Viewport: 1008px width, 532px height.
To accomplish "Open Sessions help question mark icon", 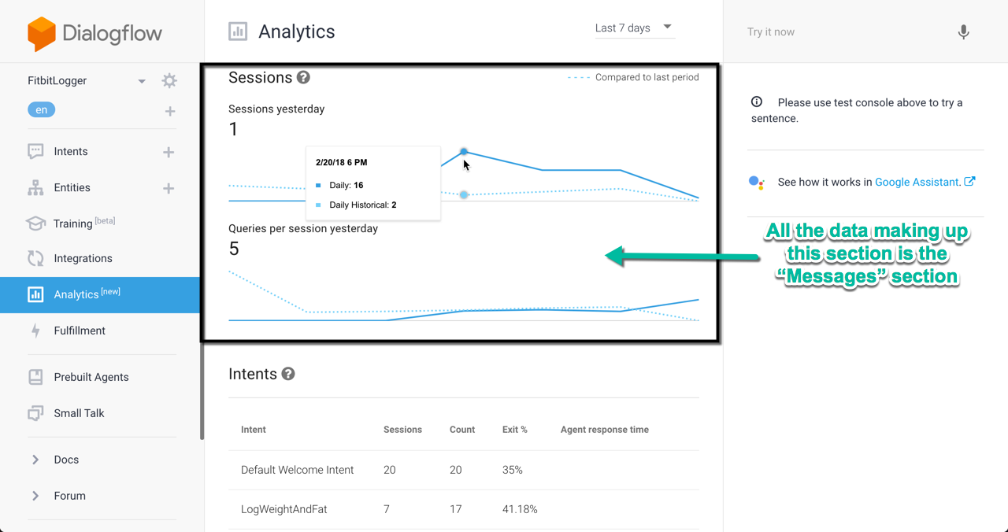I will pyautogui.click(x=303, y=78).
